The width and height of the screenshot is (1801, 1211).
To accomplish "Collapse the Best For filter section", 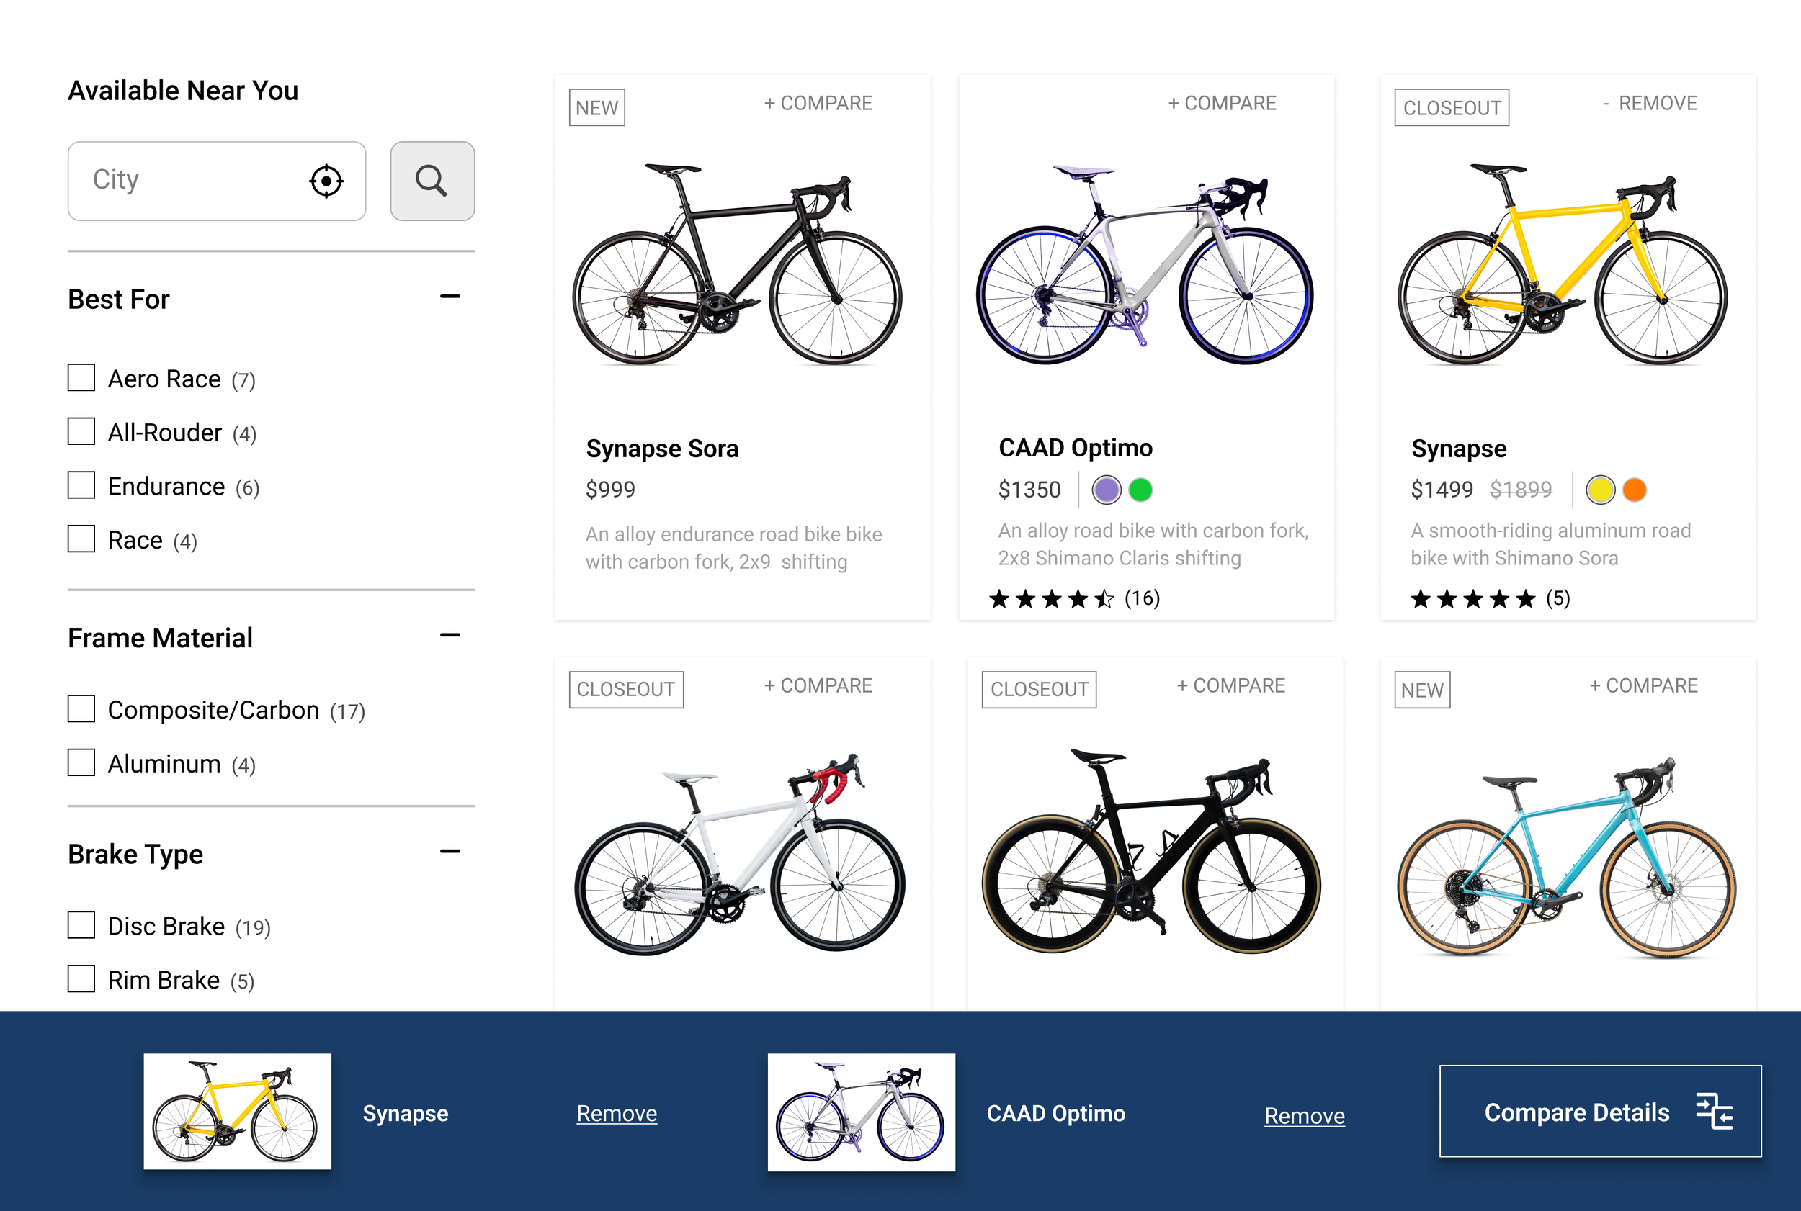I will [450, 297].
